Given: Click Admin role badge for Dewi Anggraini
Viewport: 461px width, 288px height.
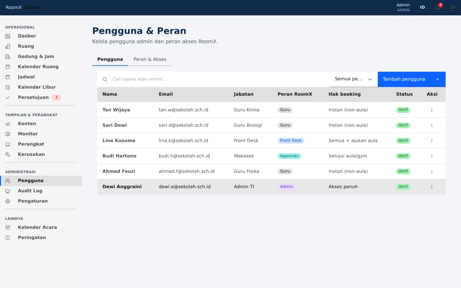Looking at the screenshot, I should [286, 187].
